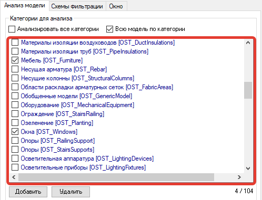Select the text Обобщенные модели [OST_GenericModel]

(76, 96)
